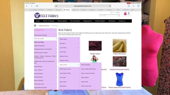This screenshot has width=170, height=95.
Task: Click the French Terry Knits link
Action: (x=120, y=54)
